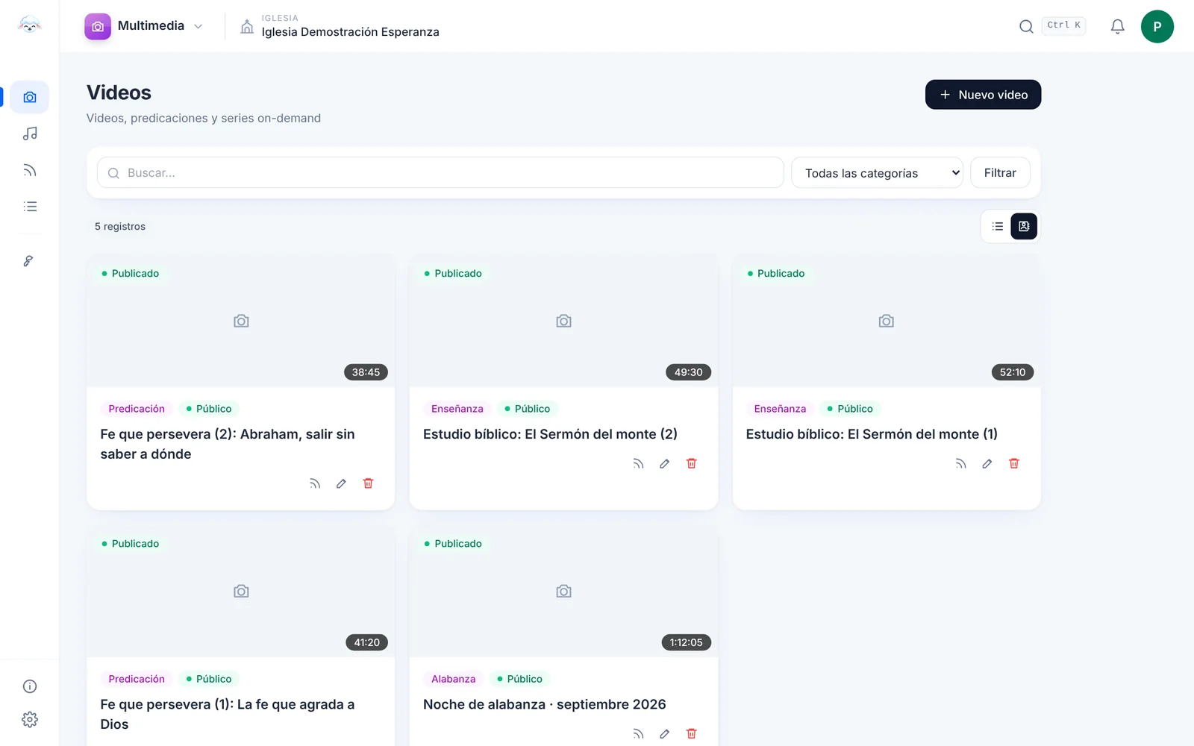This screenshot has width=1194, height=746.
Task: Click the Nuevo video button
Action: click(x=983, y=95)
